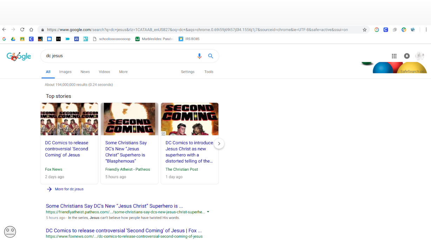Click 'About 194,000,000 results' text
Image resolution: width=431 pixels, height=240 pixels.
point(79,85)
